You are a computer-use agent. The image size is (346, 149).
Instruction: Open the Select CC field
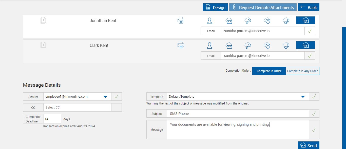[77, 108]
